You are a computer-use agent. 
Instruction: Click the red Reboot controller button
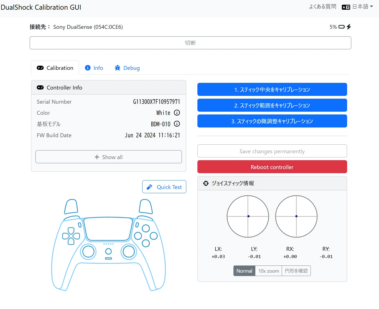click(272, 167)
